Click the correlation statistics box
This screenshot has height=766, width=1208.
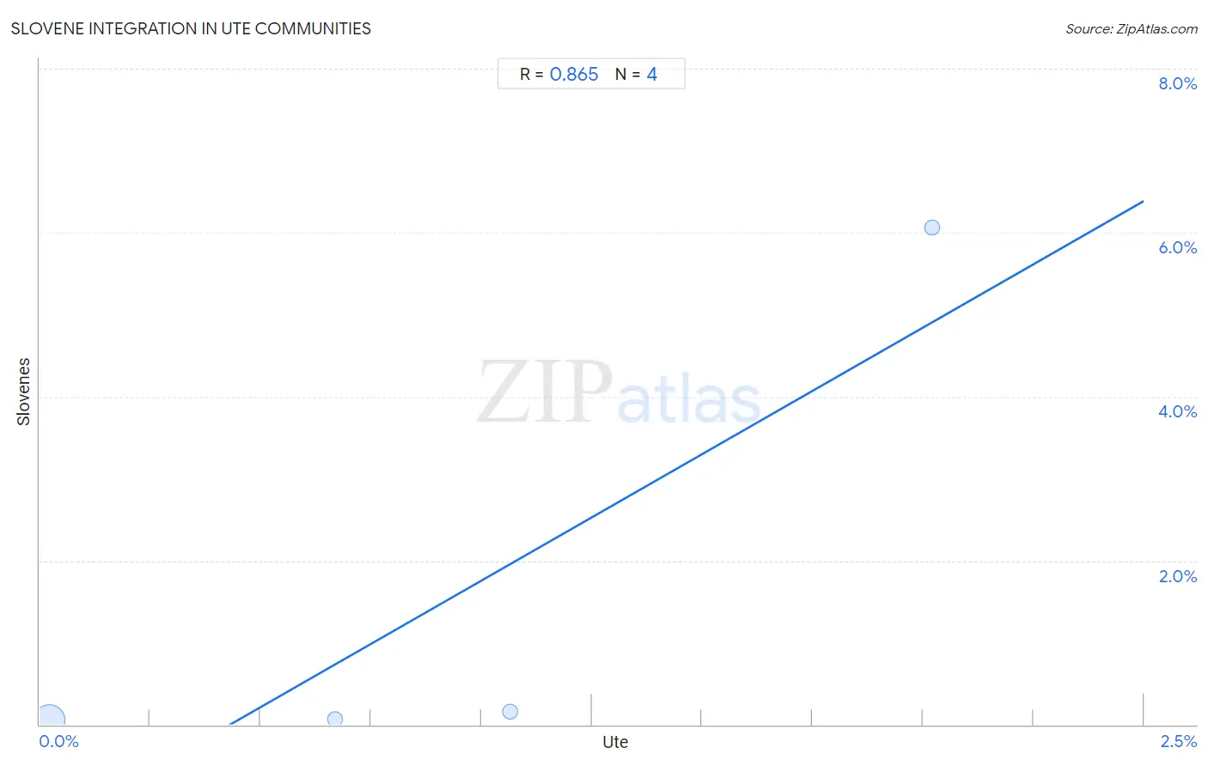point(591,74)
